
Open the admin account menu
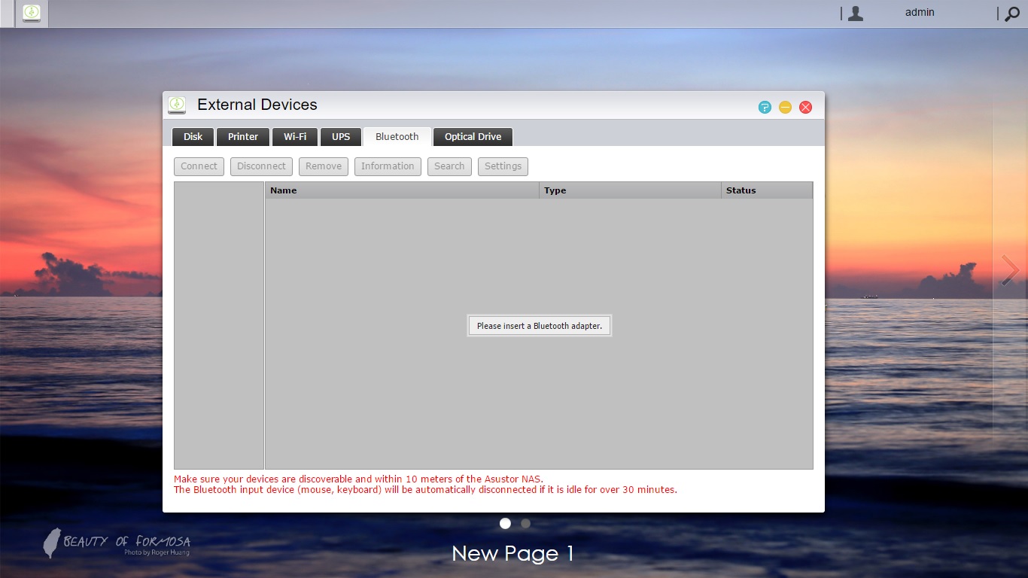[919, 13]
